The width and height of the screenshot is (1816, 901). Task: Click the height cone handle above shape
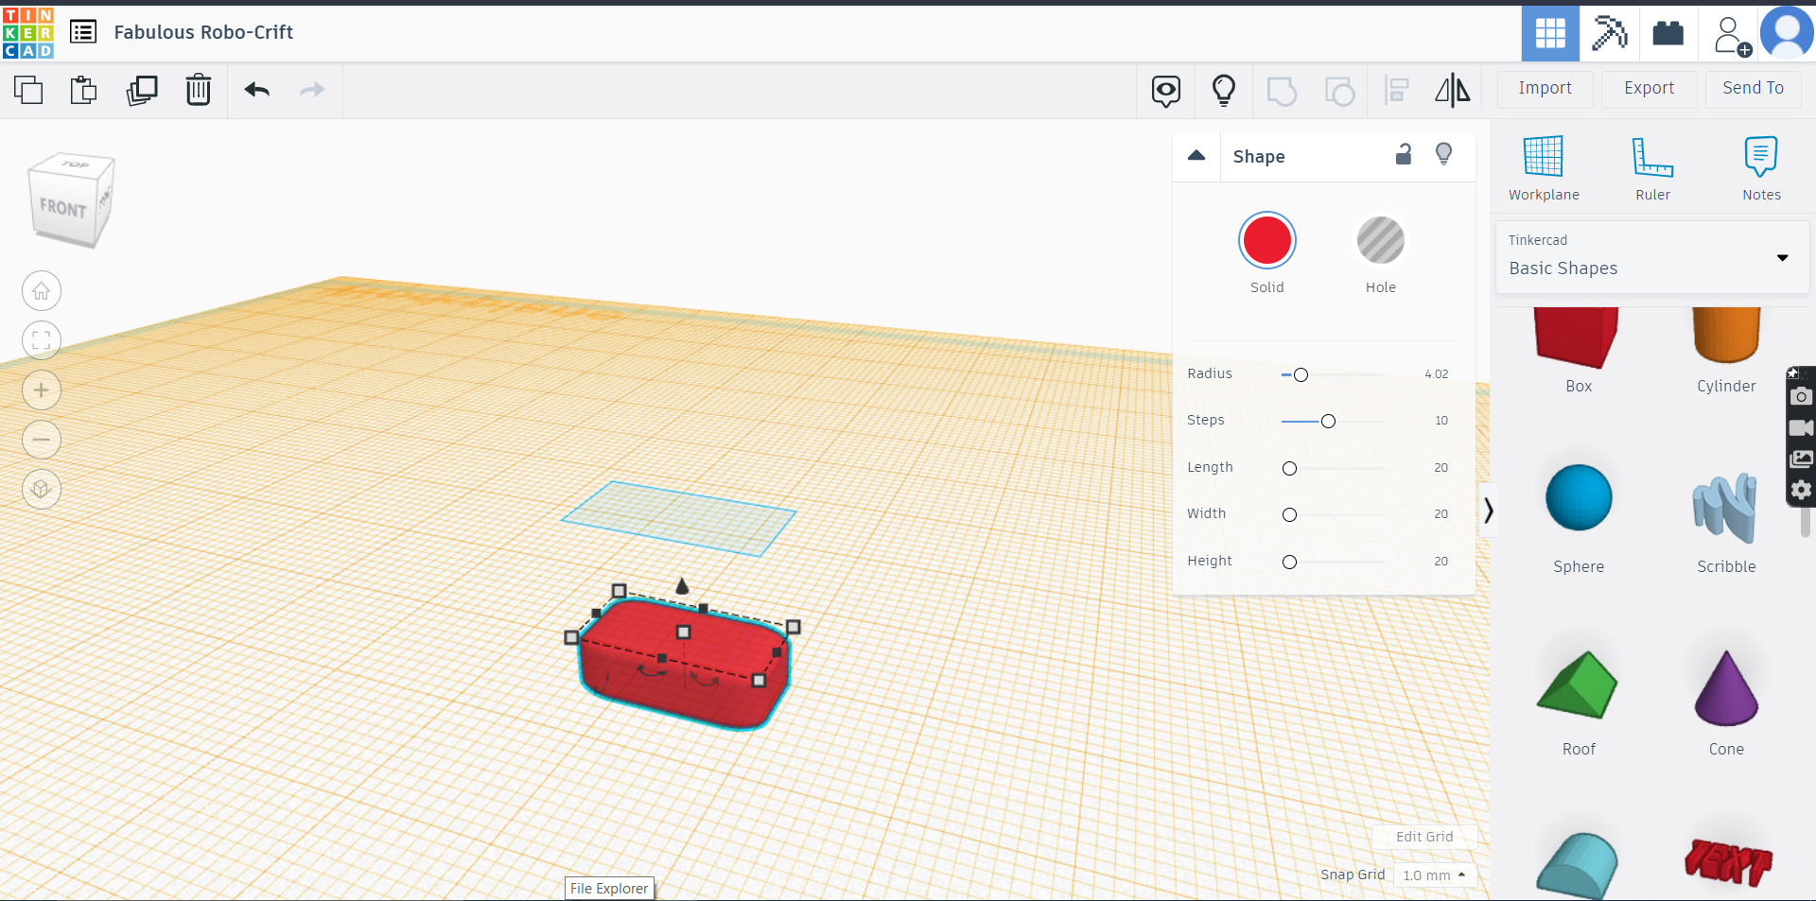(x=682, y=586)
